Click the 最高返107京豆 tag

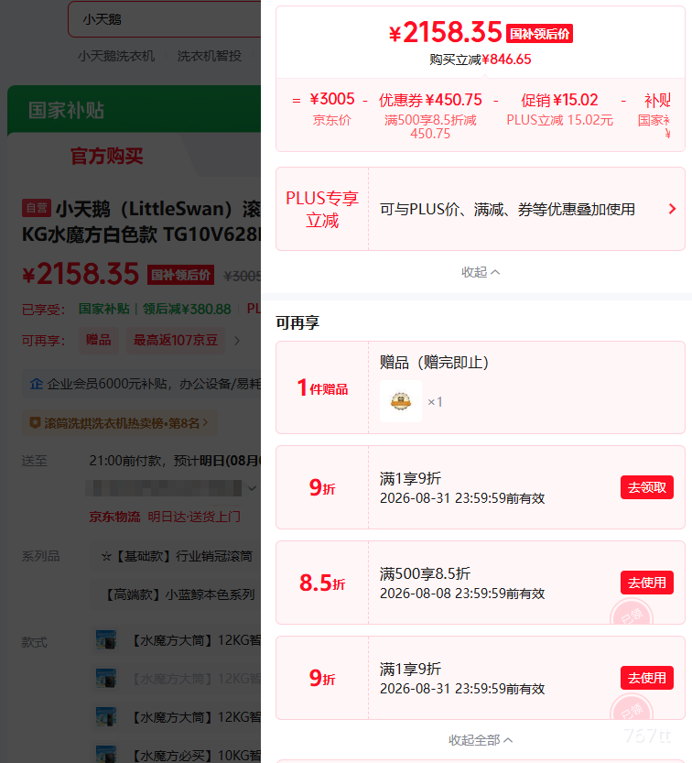[176, 340]
